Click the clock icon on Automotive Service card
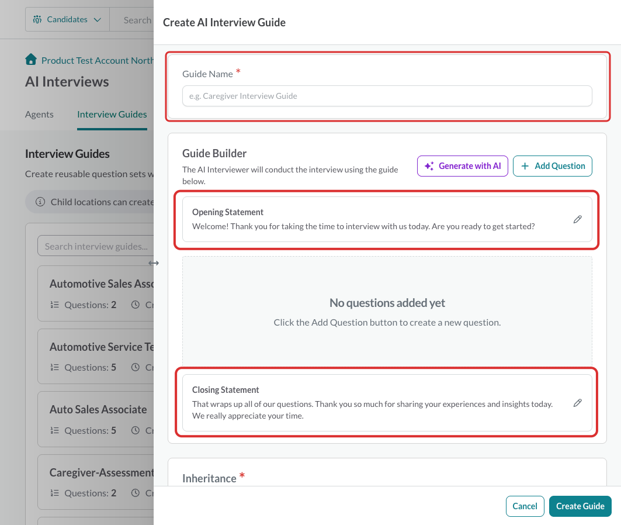Image resolution: width=621 pixels, height=525 pixels. click(136, 367)
